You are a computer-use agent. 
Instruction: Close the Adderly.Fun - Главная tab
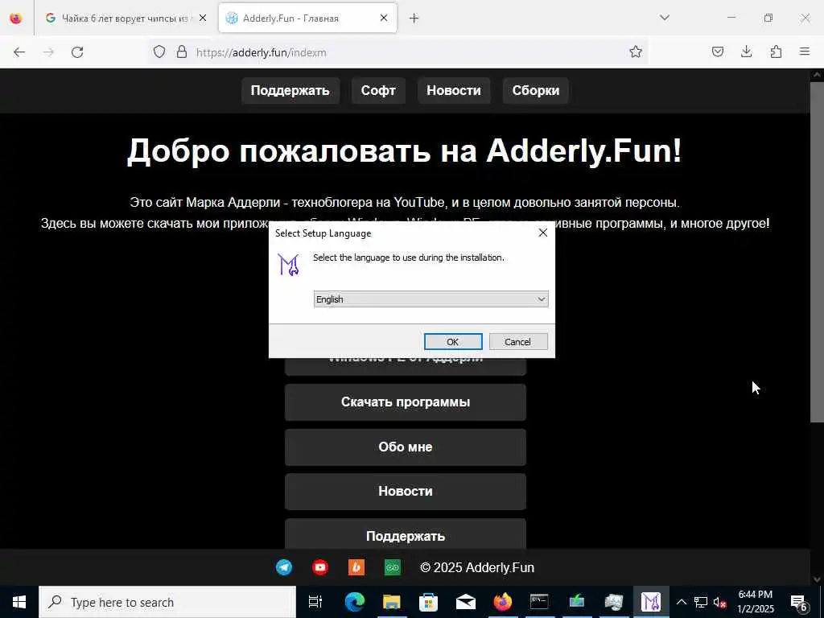384,18
